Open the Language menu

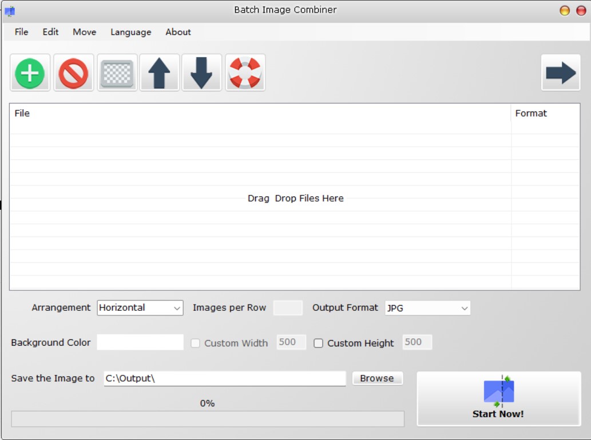click(130, 33)
